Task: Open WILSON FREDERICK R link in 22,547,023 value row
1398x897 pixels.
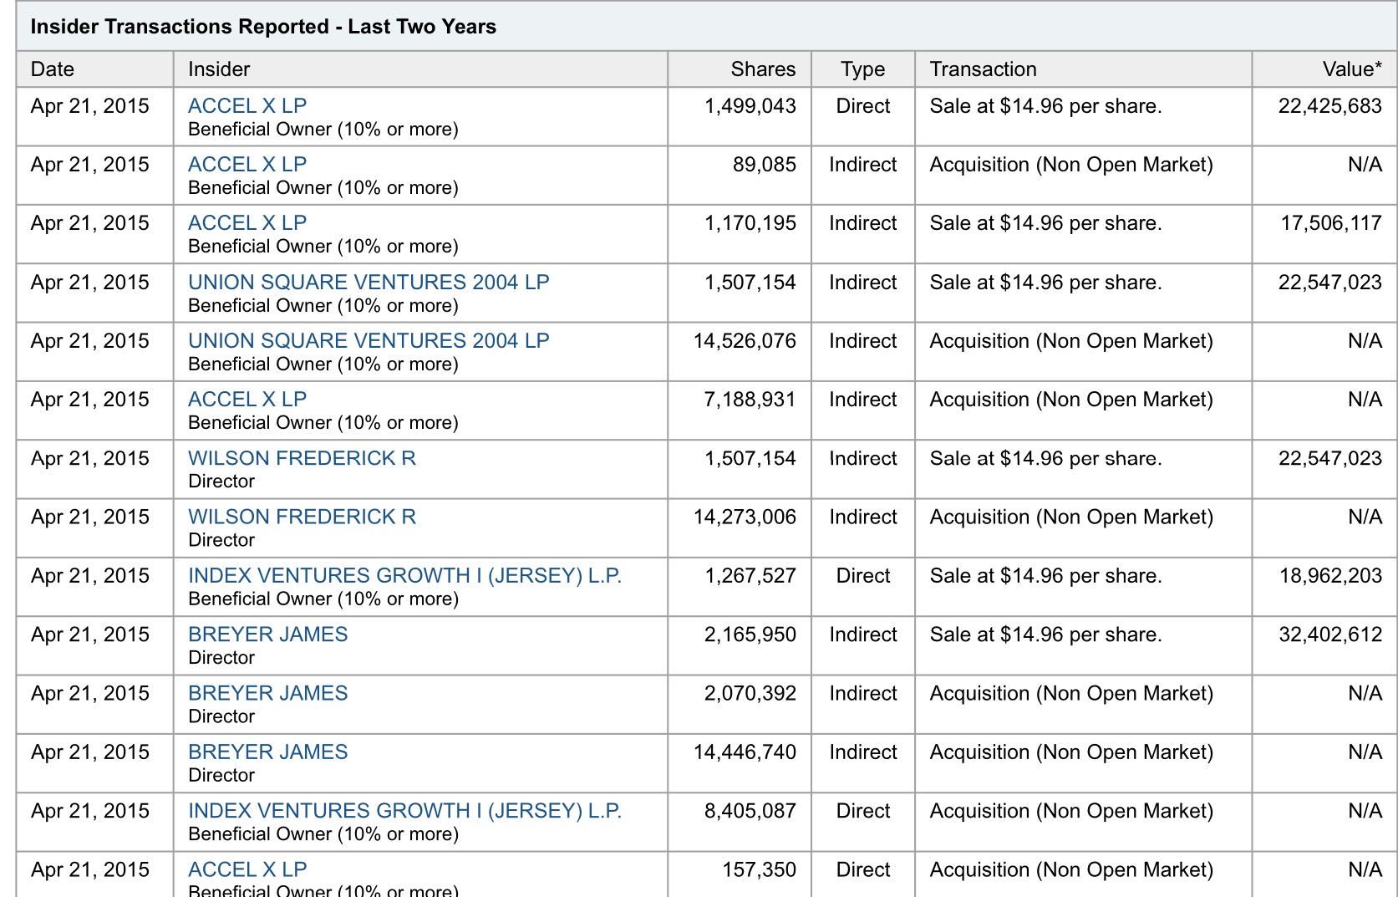Action: point(302,458)
